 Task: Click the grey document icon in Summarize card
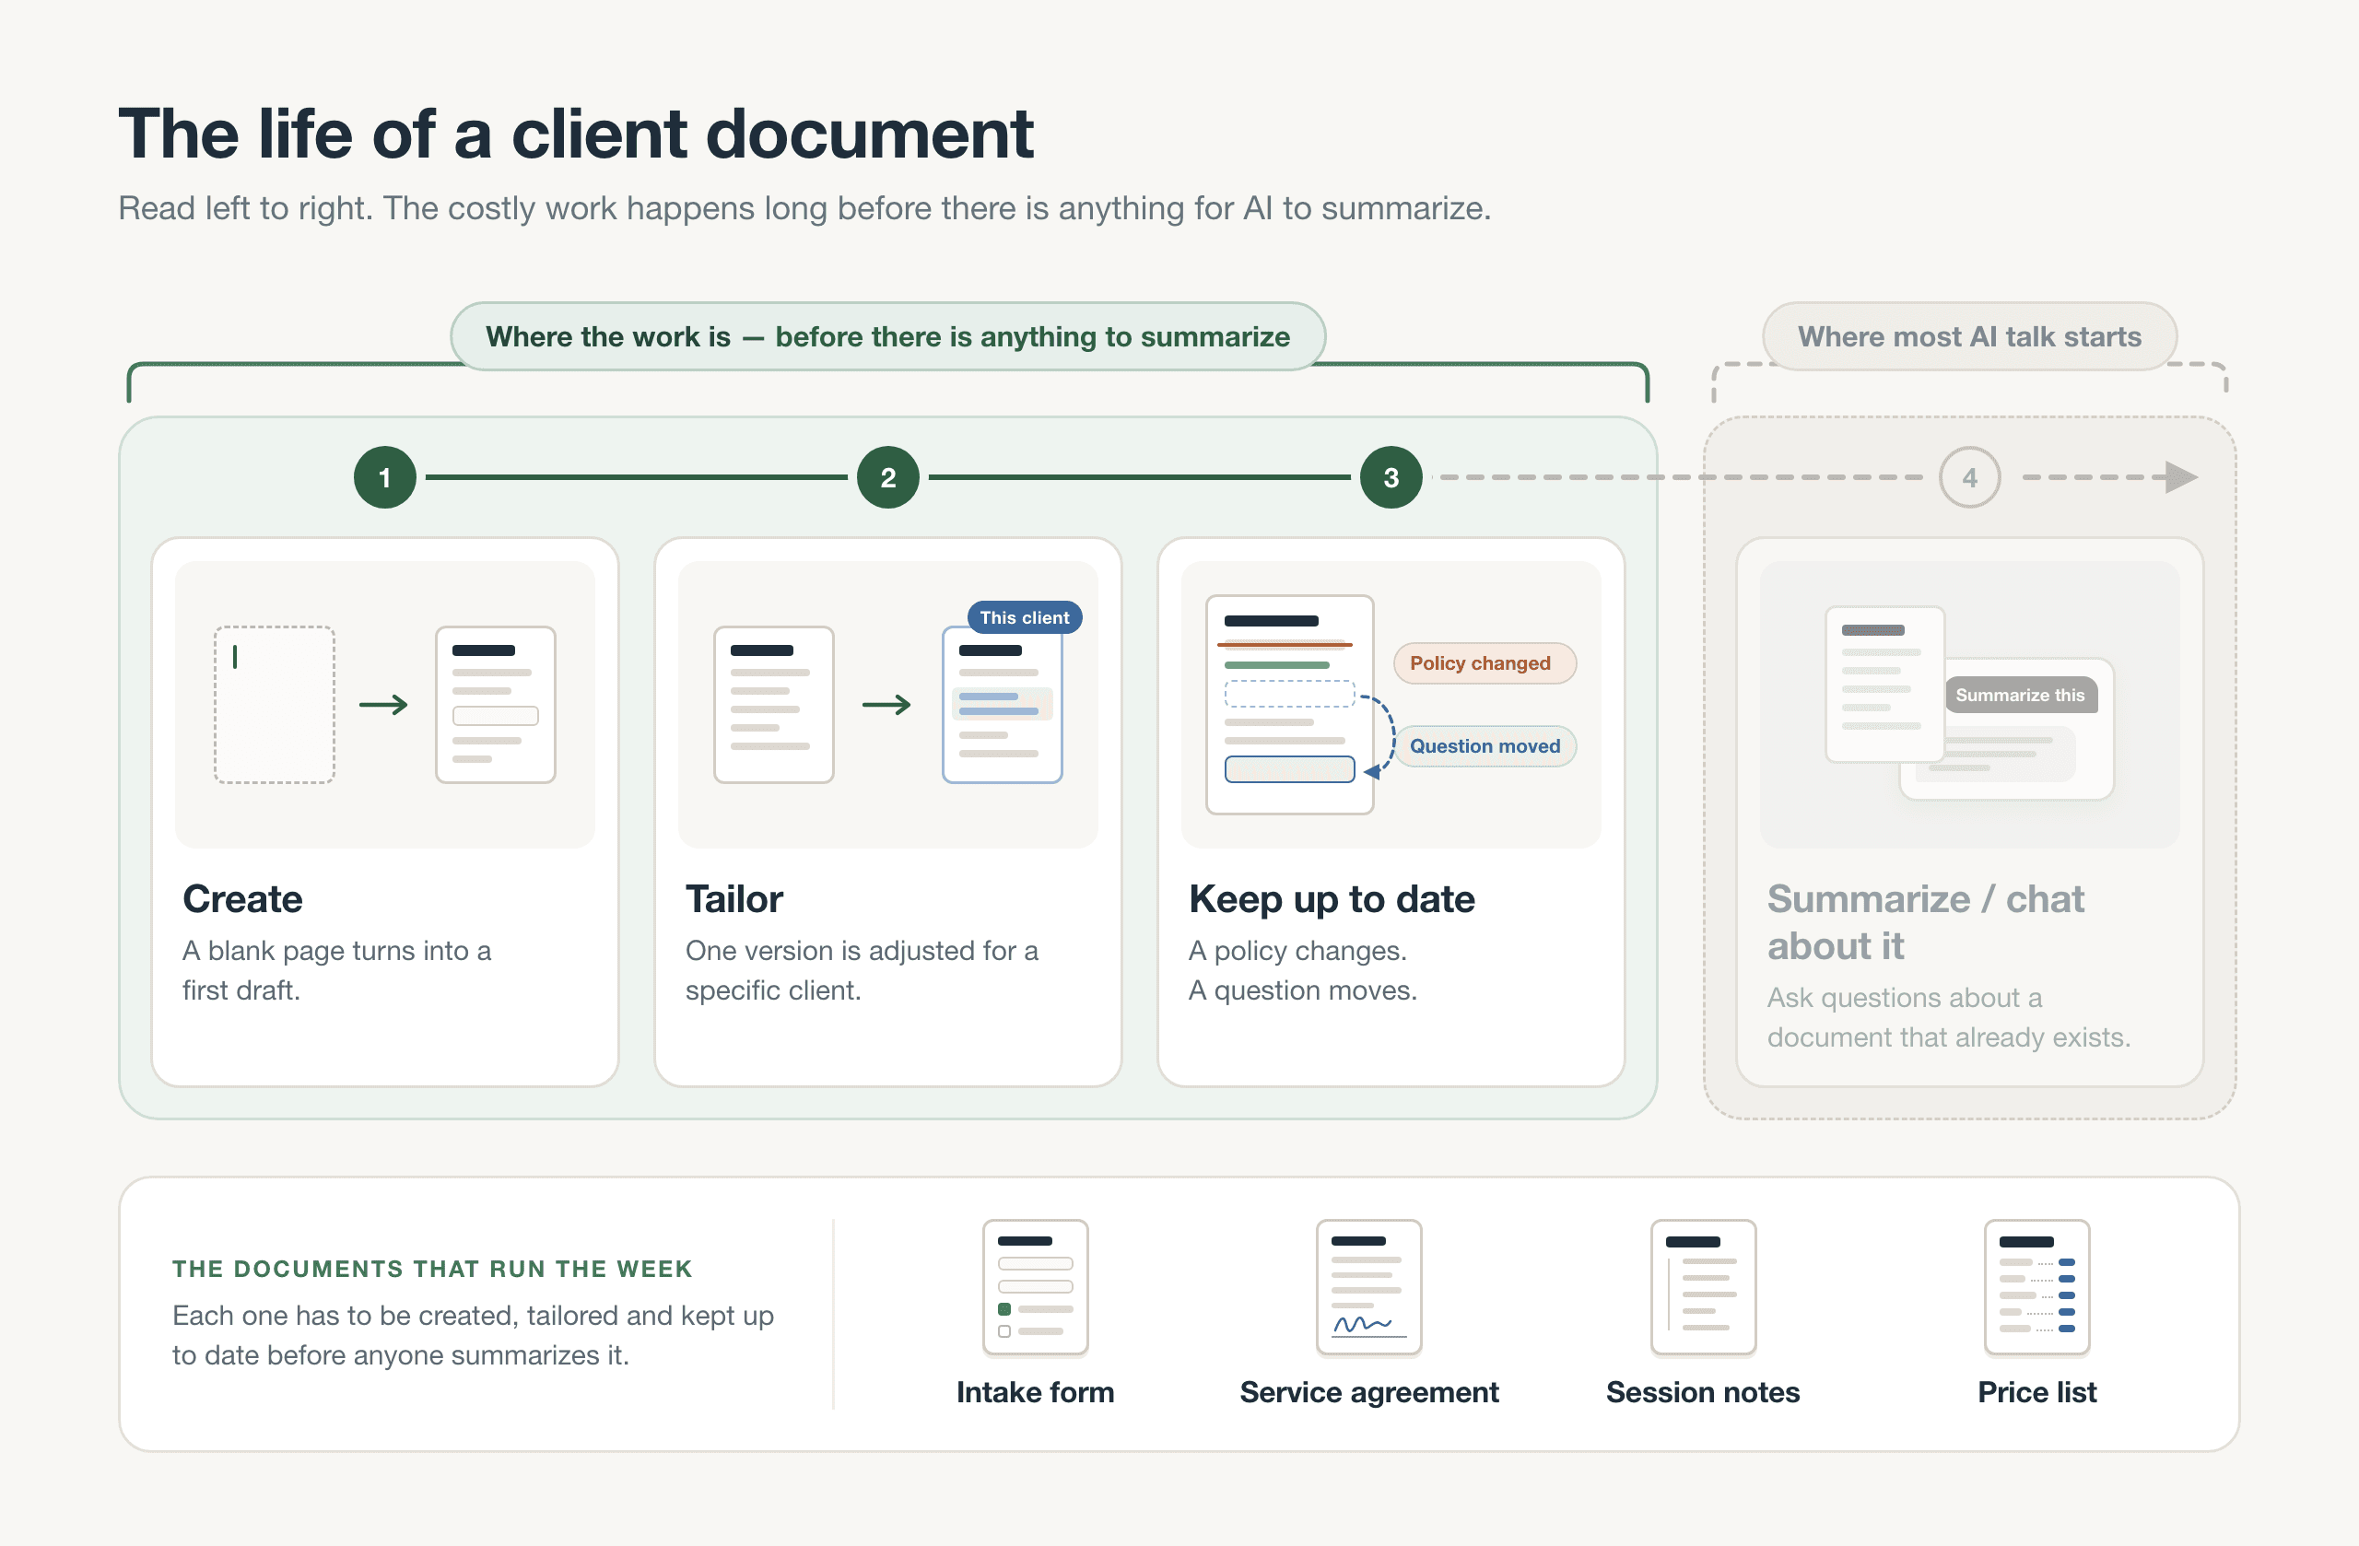point(1885,684)
